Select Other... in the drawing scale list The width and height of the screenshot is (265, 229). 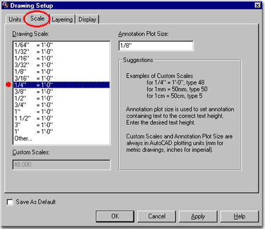point(61,138)
